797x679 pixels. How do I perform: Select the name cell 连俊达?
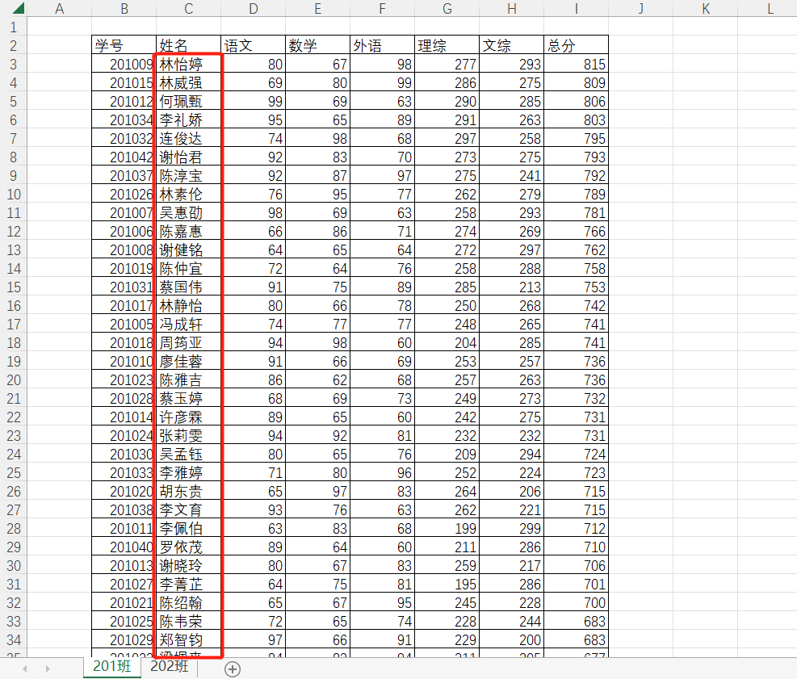coord(189,138)
